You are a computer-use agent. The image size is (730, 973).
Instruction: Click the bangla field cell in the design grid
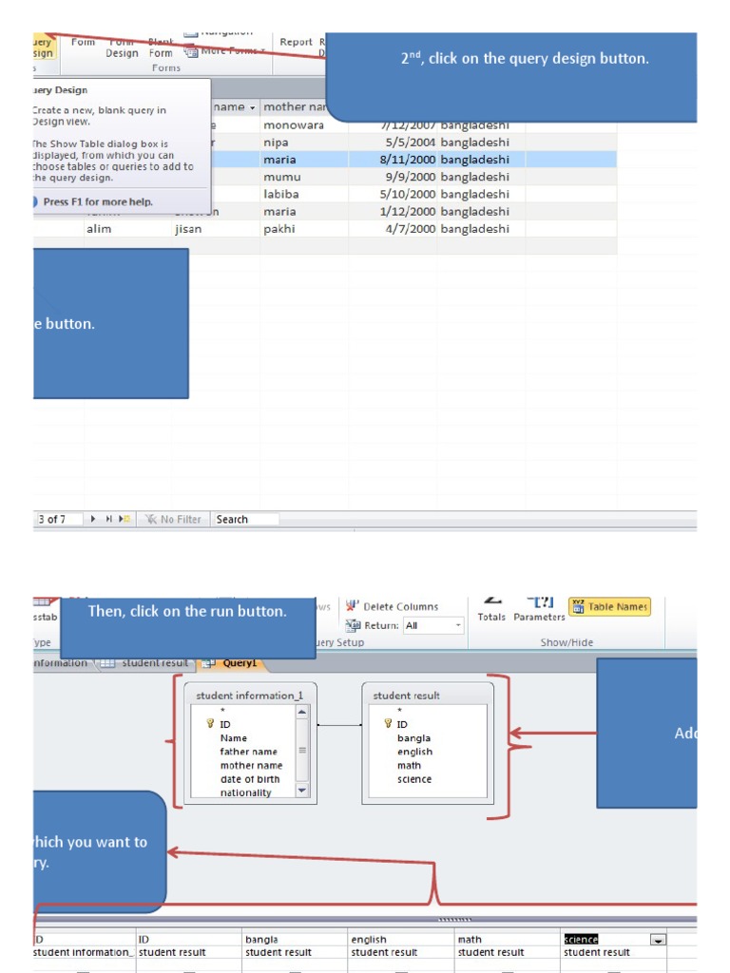click(x=295, y=940)
